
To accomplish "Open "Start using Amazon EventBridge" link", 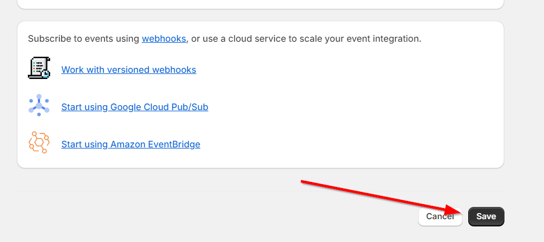I will pyautogui.click(x=130, y=144).
